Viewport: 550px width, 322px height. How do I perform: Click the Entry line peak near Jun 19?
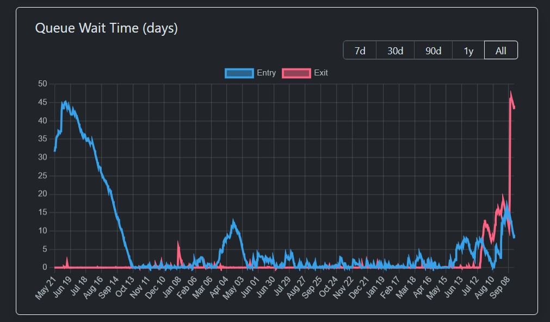pos(65,102)
